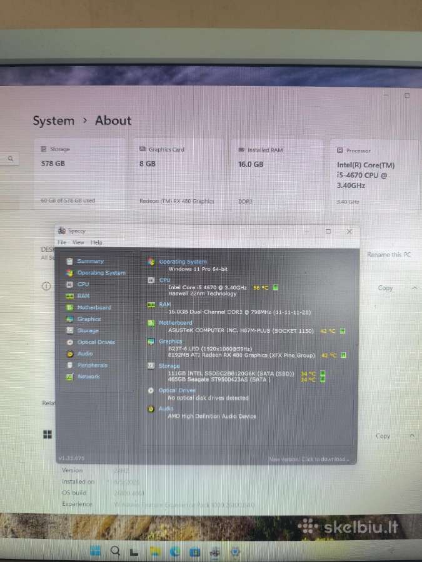Copy the device specifications
This screenshot has height=562, width=422.
(385, 288)
